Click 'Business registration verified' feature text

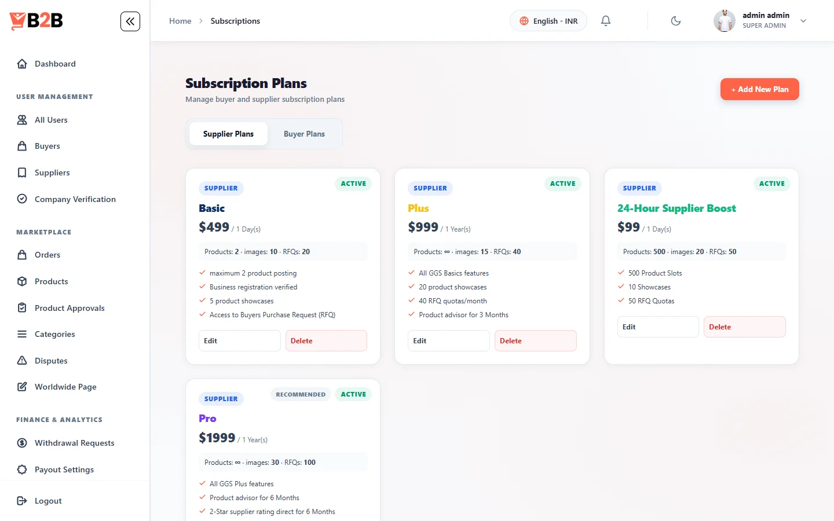point(253,287)
